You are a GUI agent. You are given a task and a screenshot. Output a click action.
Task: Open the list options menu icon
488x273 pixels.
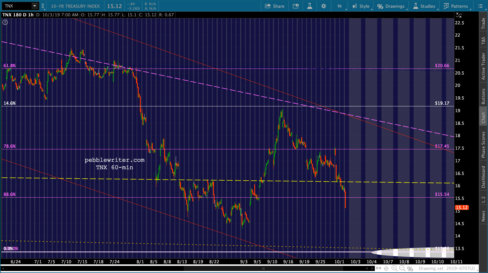pyautogui.click(x=480, y=6)
